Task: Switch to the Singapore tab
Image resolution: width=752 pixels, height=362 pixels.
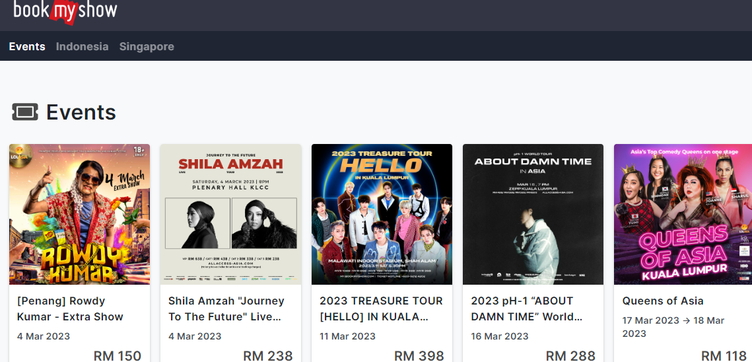Action: click(147, 46)
